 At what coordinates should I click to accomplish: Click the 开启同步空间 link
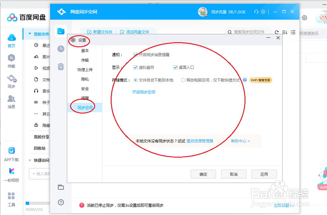point(143,92)
